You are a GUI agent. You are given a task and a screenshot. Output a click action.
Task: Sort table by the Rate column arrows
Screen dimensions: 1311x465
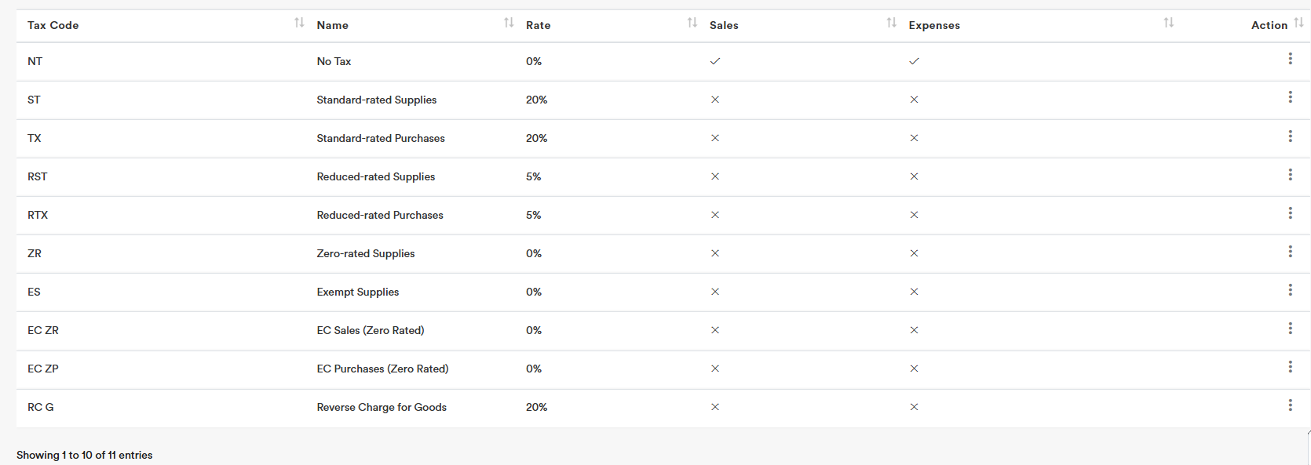(x=692, y=23)
